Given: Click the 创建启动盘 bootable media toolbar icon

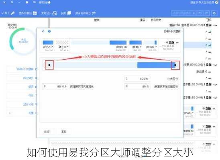Looking at the screenshot, I should pos(28,13).
